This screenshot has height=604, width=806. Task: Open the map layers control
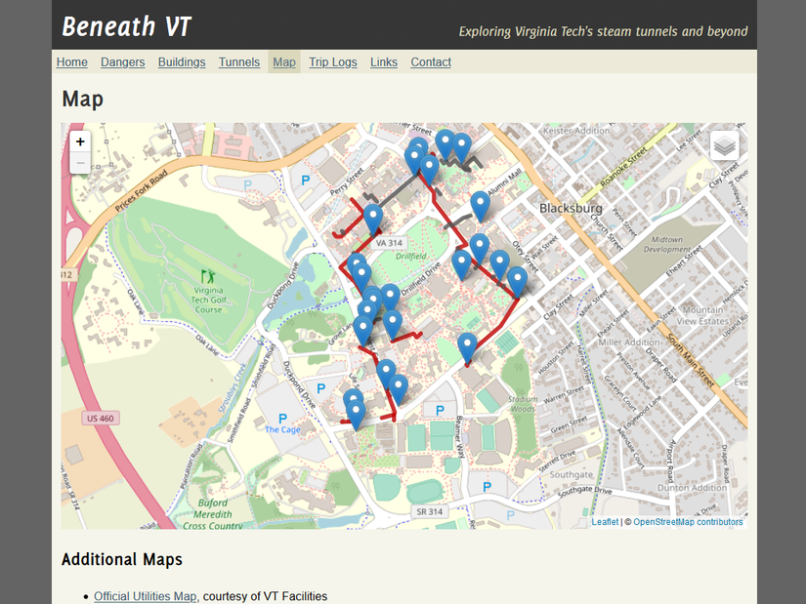point(724,145)
